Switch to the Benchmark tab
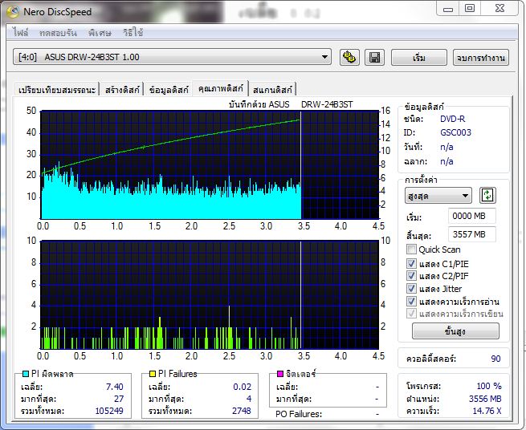526x430 pixels. coord(57,90)
